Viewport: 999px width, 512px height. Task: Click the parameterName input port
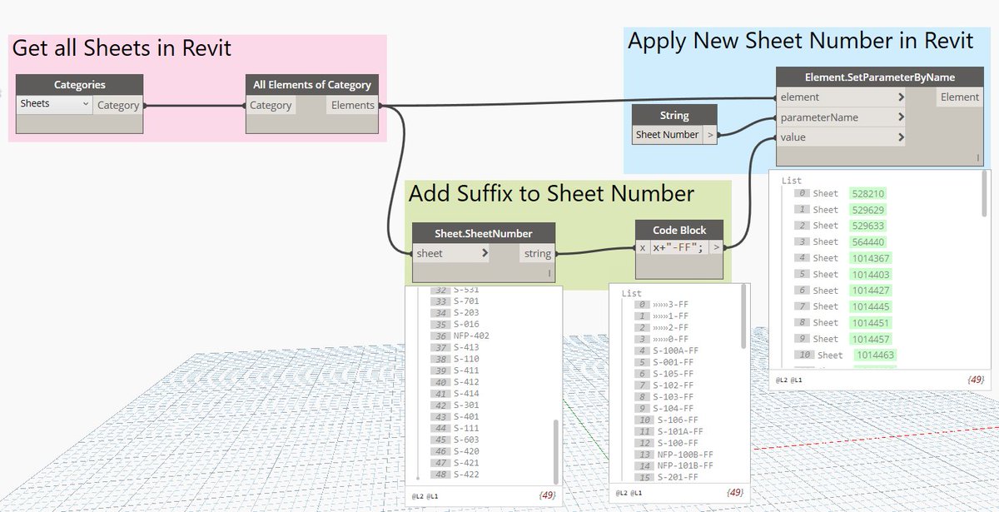[842, 117]
